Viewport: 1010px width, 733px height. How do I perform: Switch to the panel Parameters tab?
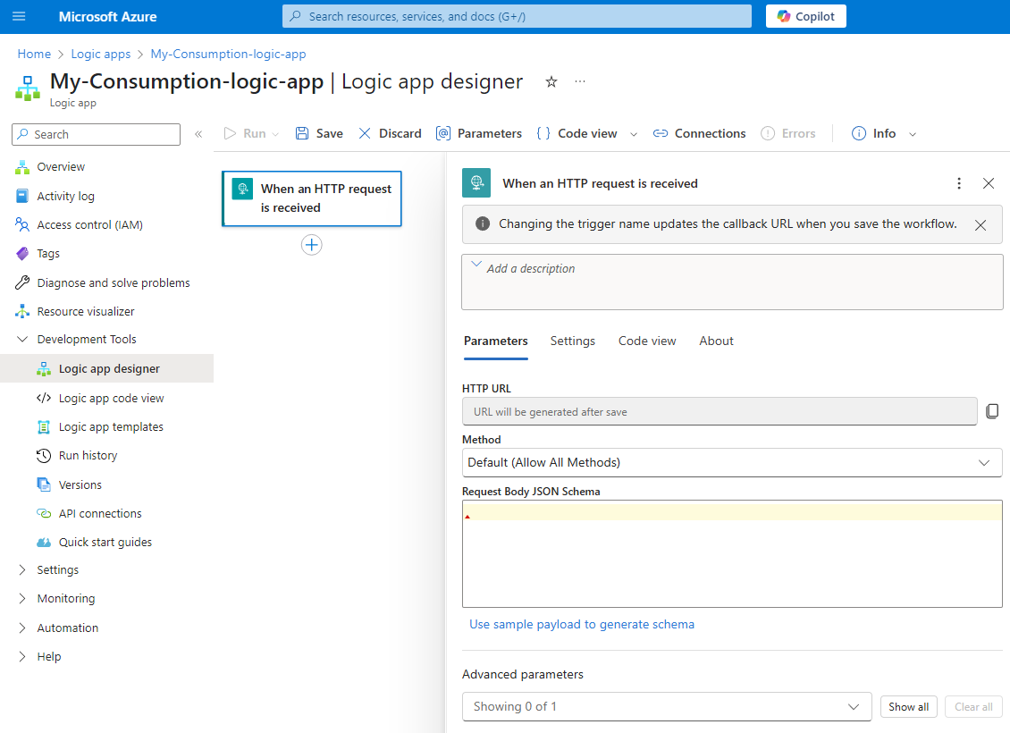[x=495, y=341]
